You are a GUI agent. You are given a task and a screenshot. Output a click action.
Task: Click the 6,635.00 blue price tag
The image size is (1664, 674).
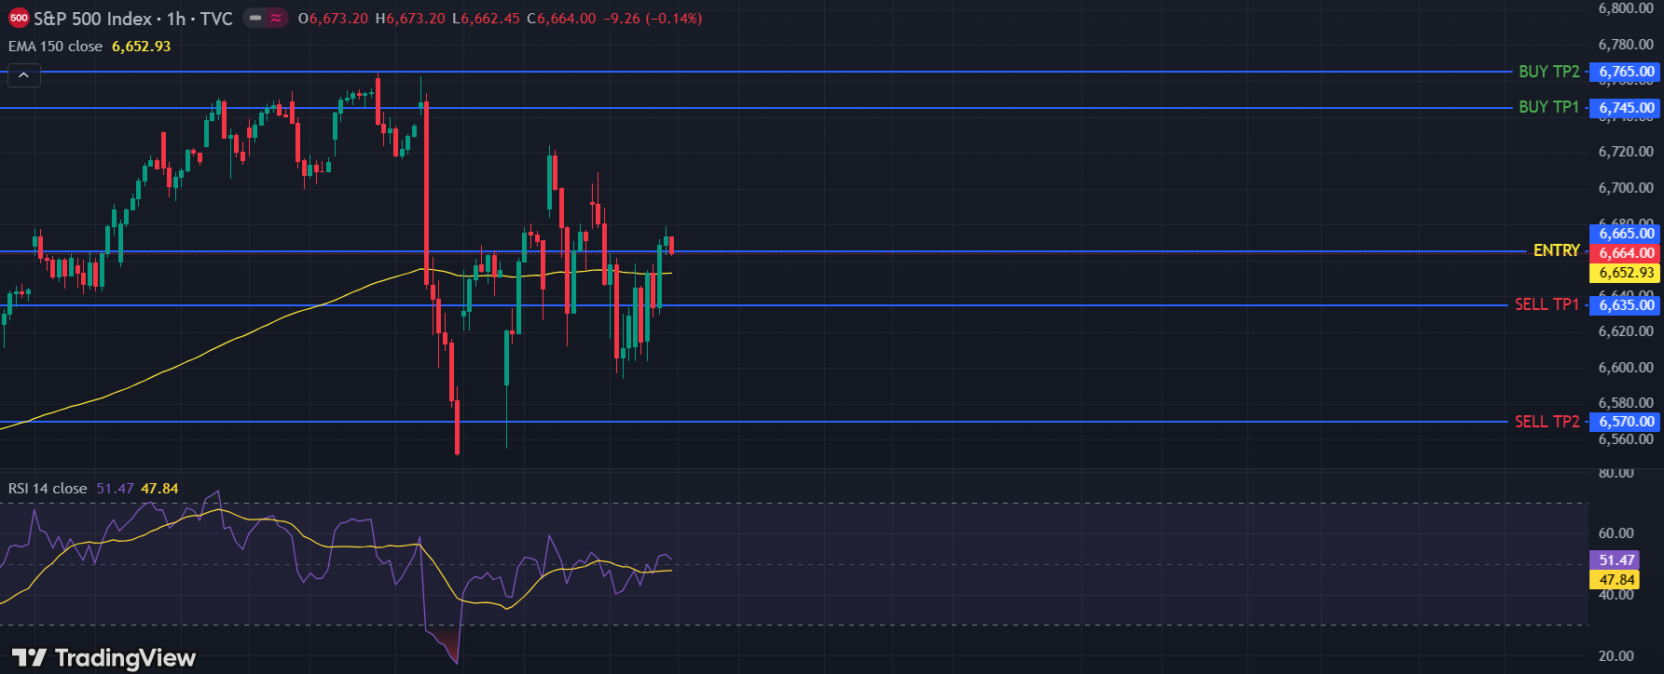[x=1626, y=305]
